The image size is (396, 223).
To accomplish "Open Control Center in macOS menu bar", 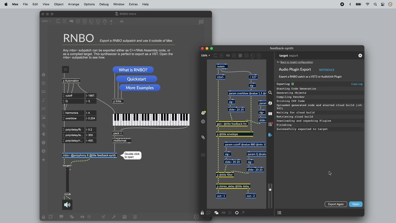I will point(383,4).
